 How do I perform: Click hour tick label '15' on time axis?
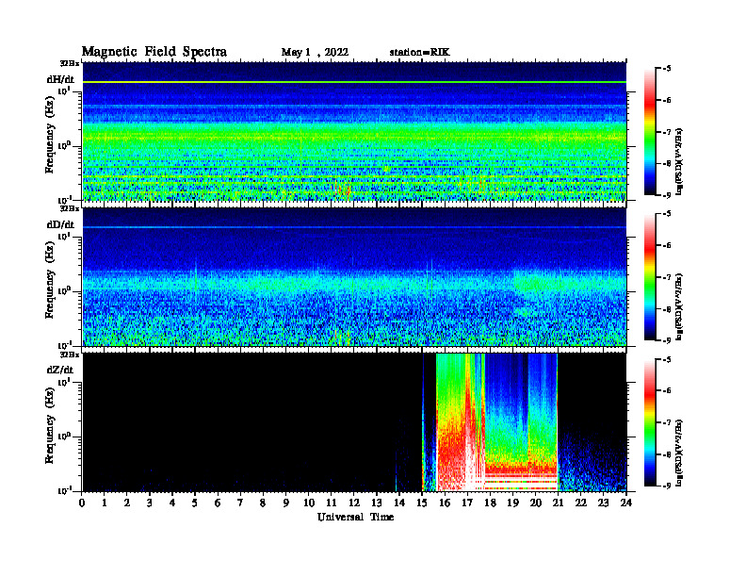(422, 503)
